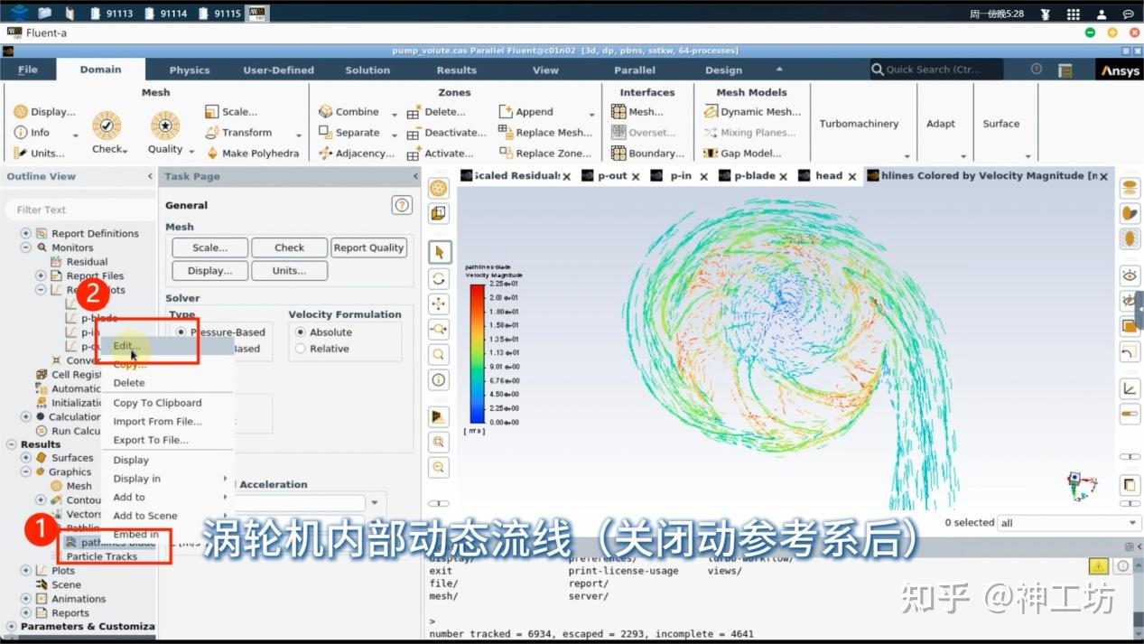This screenshot has width=1144, height=644.
Task: Click the Display... button in Task Page
Action: pos(209,270)
